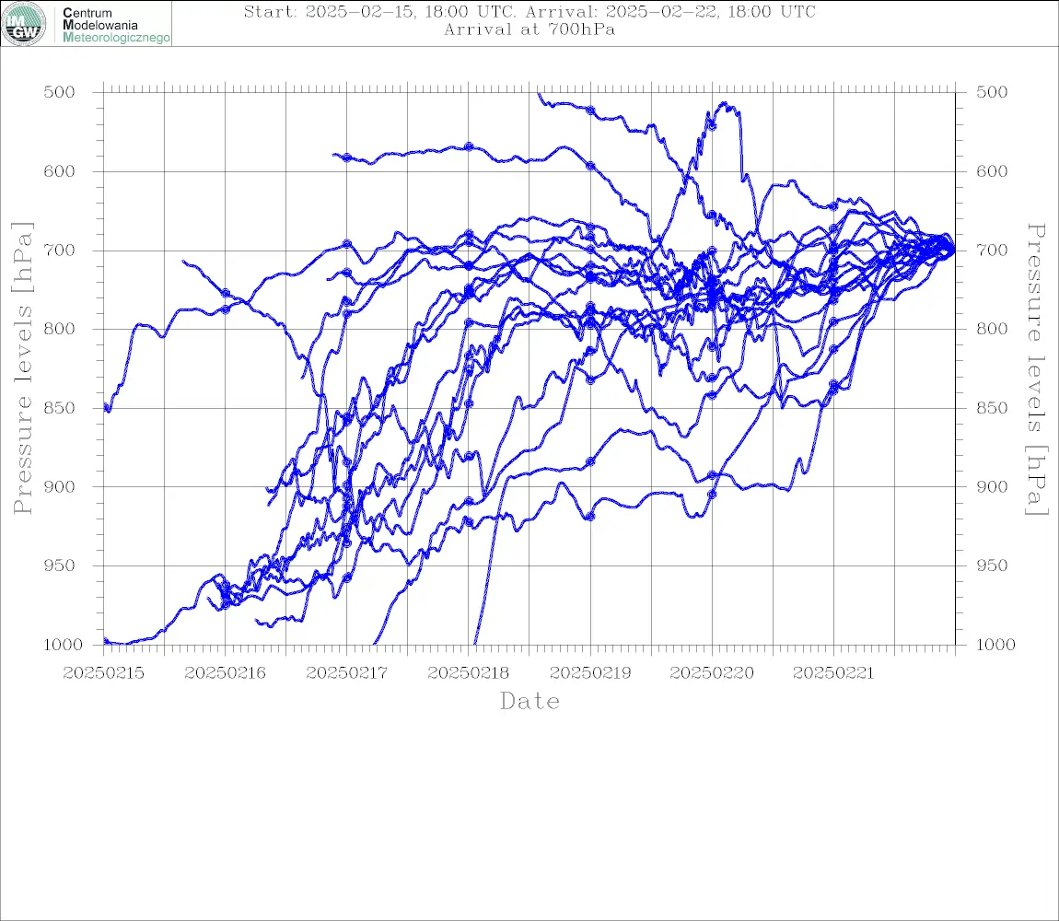
Task: Click the right 'Pressure levels [hPa]' axis title
Action: tap(1036, 369)
